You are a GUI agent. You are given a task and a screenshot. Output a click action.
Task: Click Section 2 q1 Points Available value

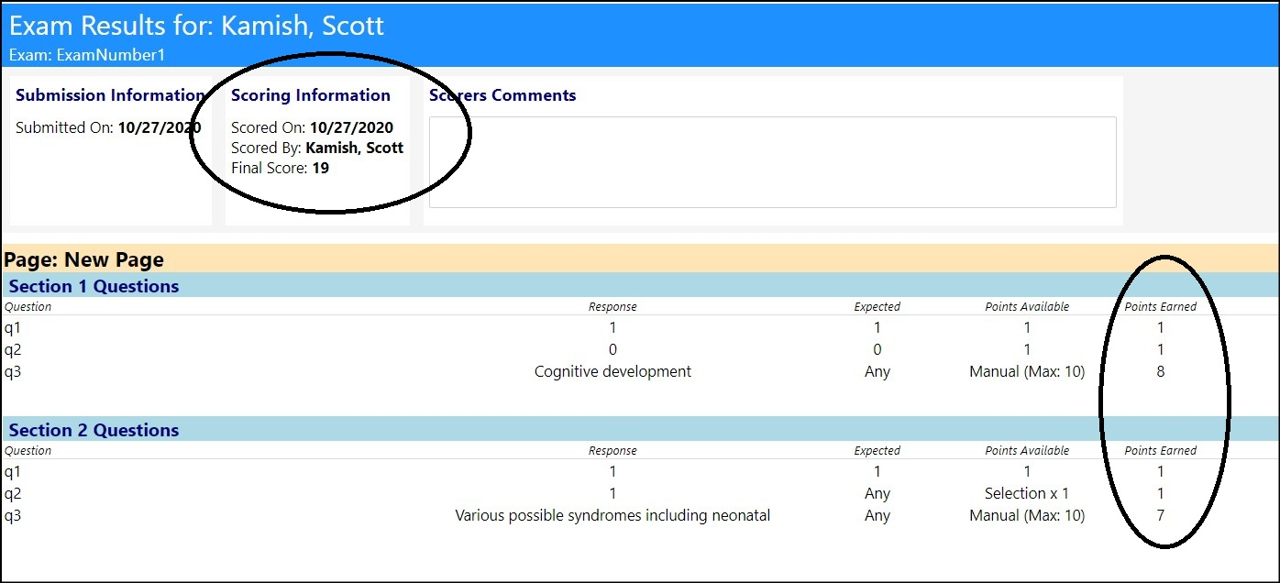[x=1027, y=471]
